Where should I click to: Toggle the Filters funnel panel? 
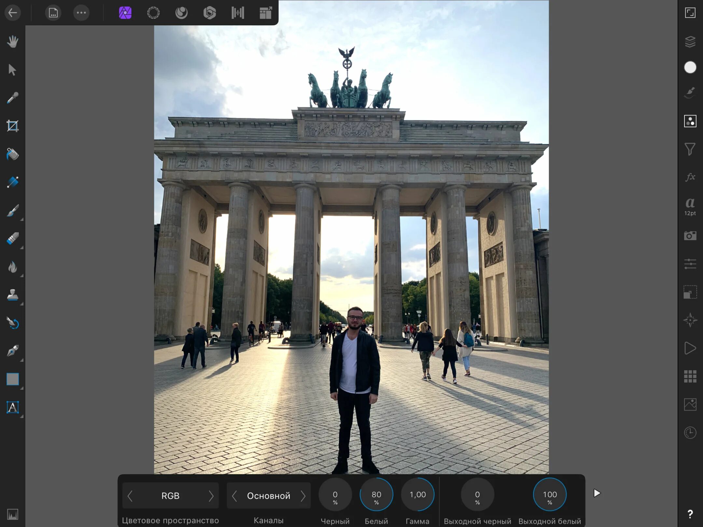pos(690,149)
